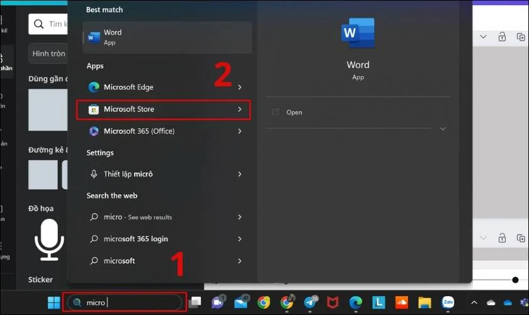Open Zalo from taskbar
529x315 pixels.
point(448,302)
